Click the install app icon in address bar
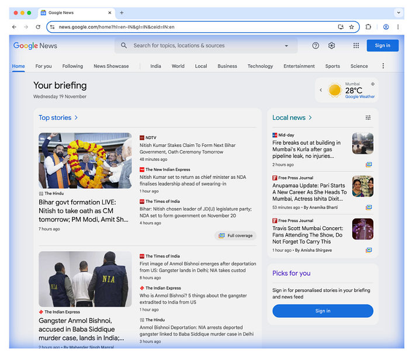Viewport: 409px width, 354px height. click(341, 27)
